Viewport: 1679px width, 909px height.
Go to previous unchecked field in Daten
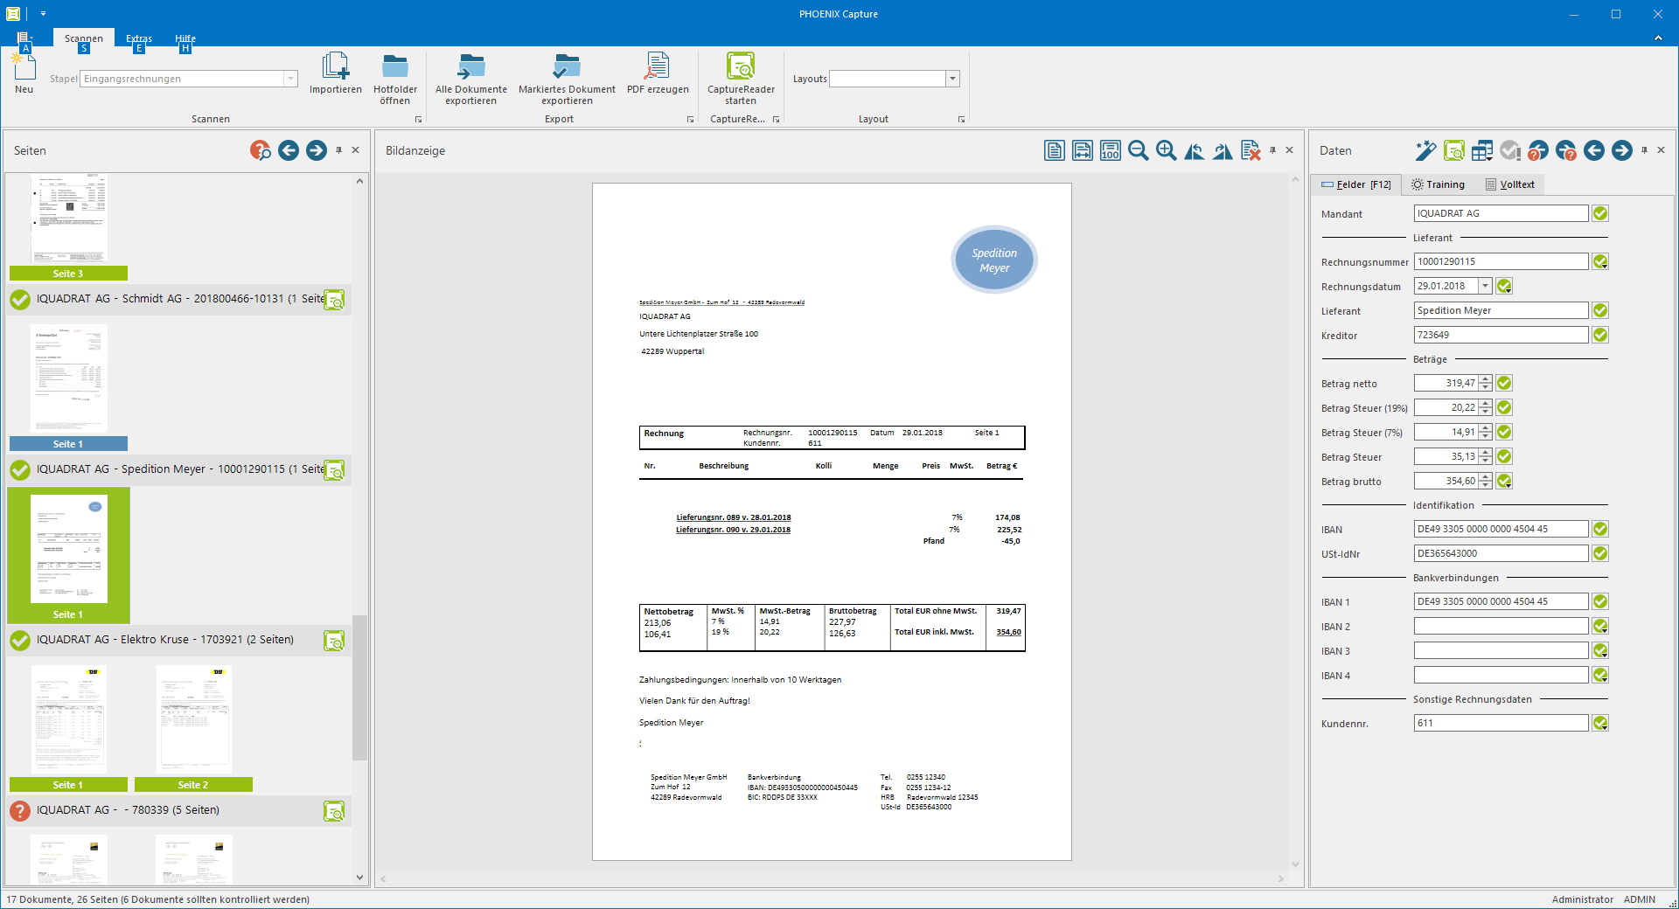pos(1538,150)
